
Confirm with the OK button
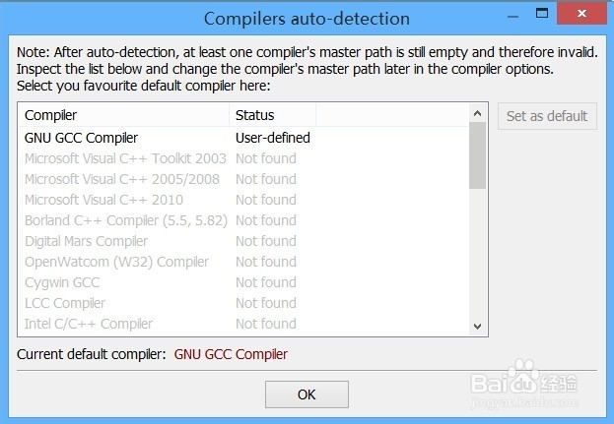point(307,394)
